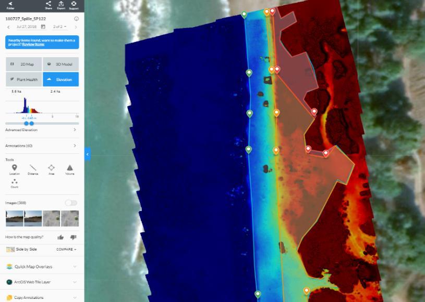Screen dimensions: 425x302
Task: Select the Location marker tool
Action: pyautogui.click(x=15, y=169)
